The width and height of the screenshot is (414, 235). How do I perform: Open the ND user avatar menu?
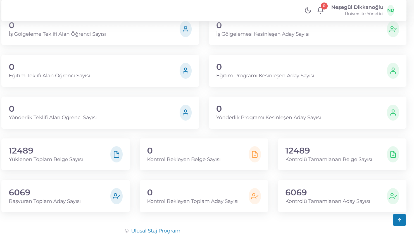coord(391,10)
